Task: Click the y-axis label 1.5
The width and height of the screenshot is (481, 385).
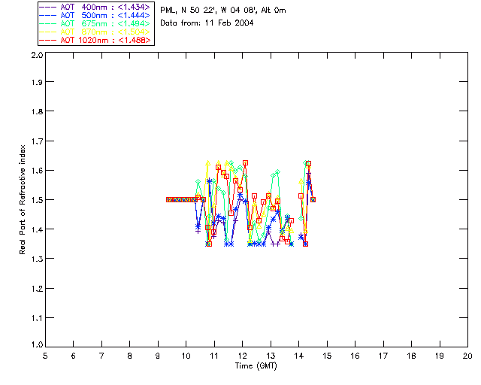Action: 37,200
